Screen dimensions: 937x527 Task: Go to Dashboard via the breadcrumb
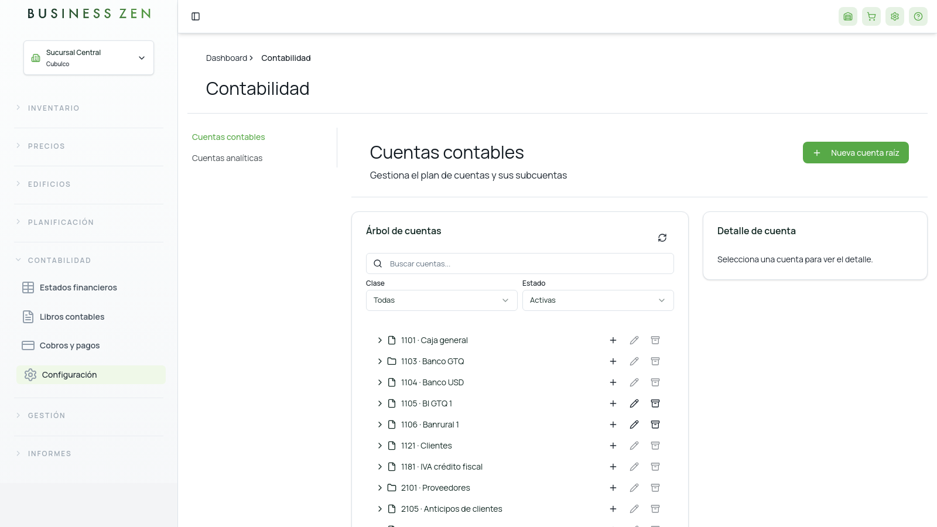227,58
